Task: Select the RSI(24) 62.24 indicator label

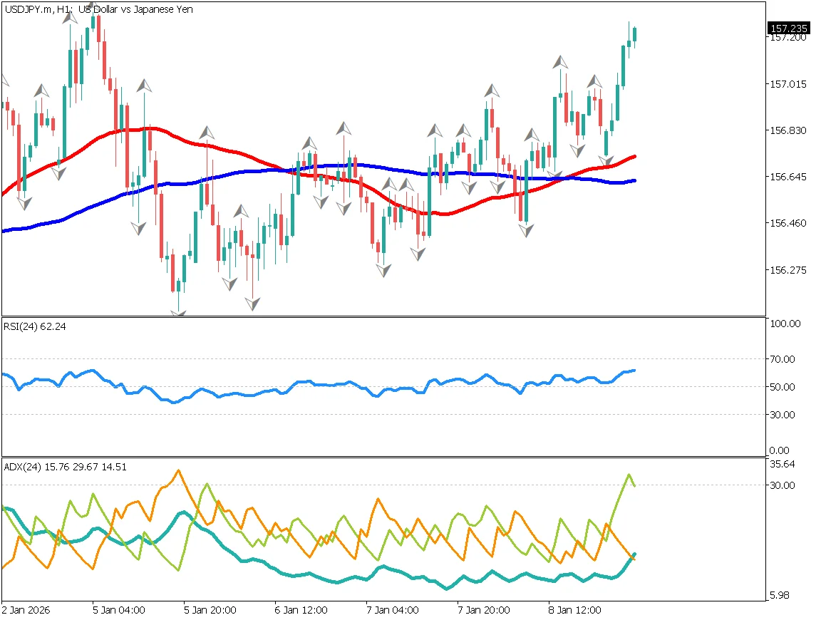Action: pyautogui.click(x=31, y=326)
